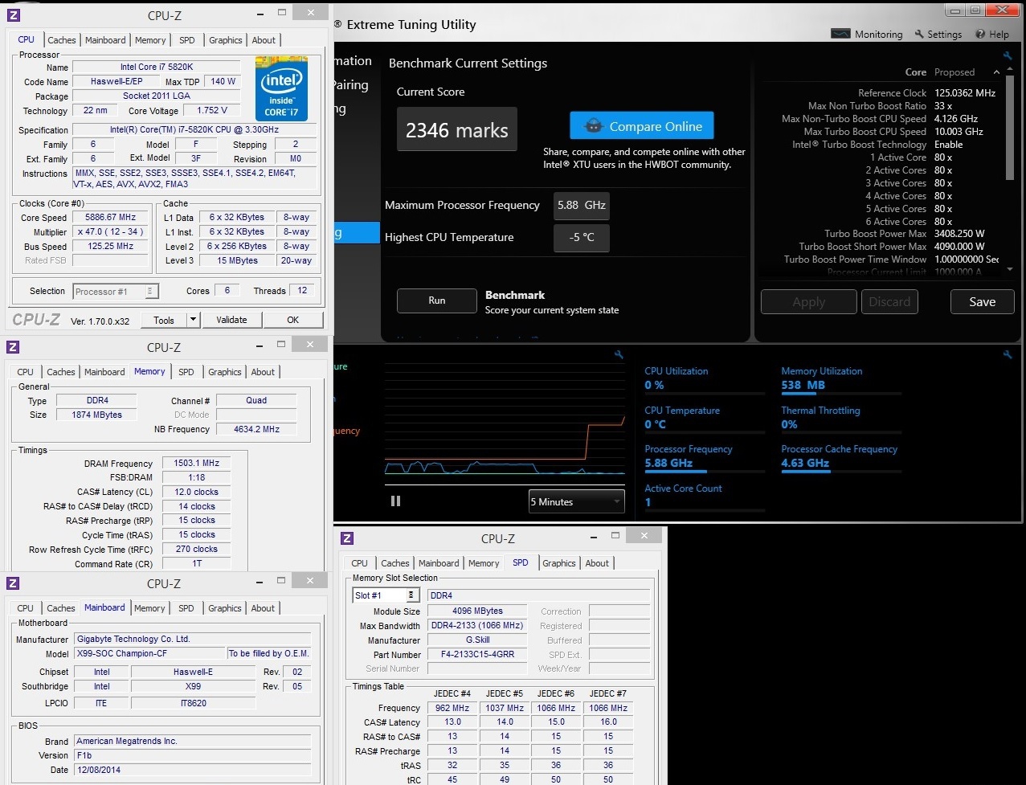Pause the XTU monitoring graph
This screenshot has width=1026, height=785.
[x=395, y=501]
